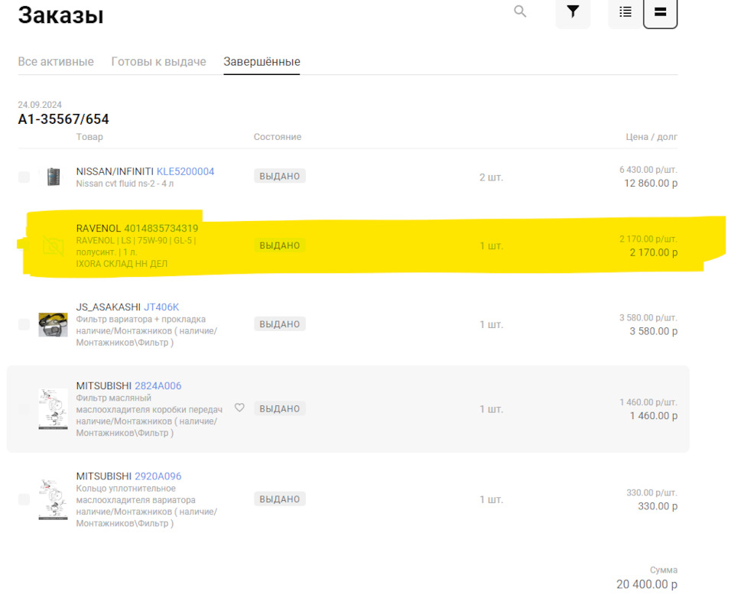Open Nissan CVT fluid product image
The width and height of the screenshot is (734, 611).
coord(54,177)
